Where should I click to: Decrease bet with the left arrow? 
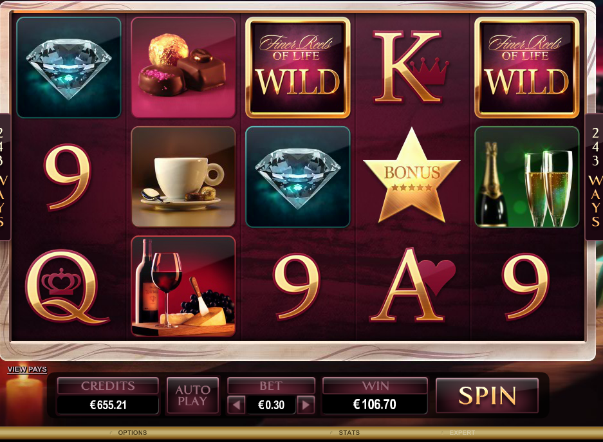(237, 405)
